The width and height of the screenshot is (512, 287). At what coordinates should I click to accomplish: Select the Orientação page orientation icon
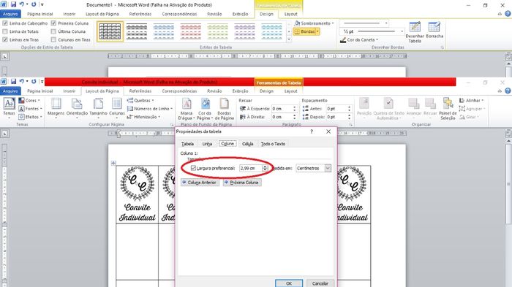click(77, 107)
